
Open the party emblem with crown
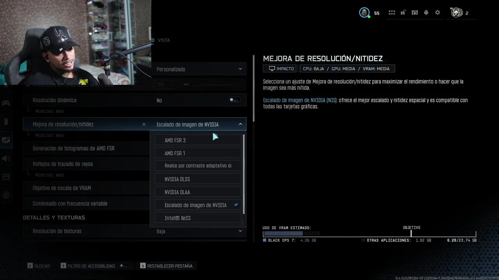[x=457, y=12]
